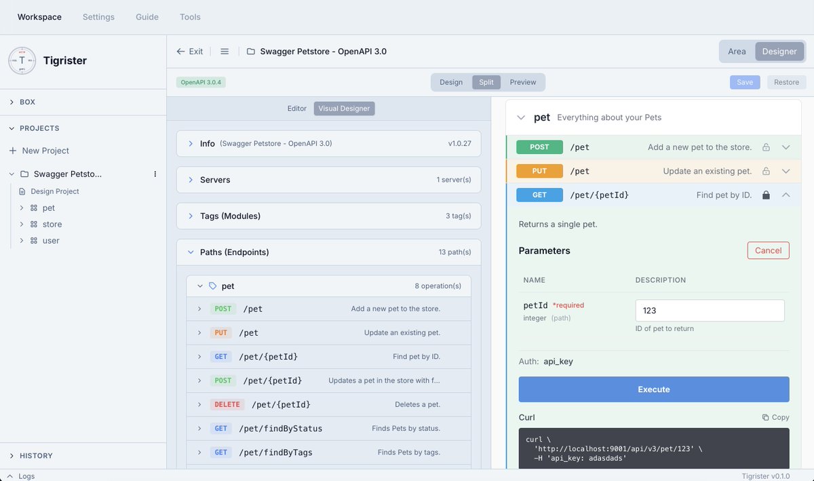This screenshot has height=481, width=814.
Task: Click the curl command code block
Action: click(x=654, y=448)
